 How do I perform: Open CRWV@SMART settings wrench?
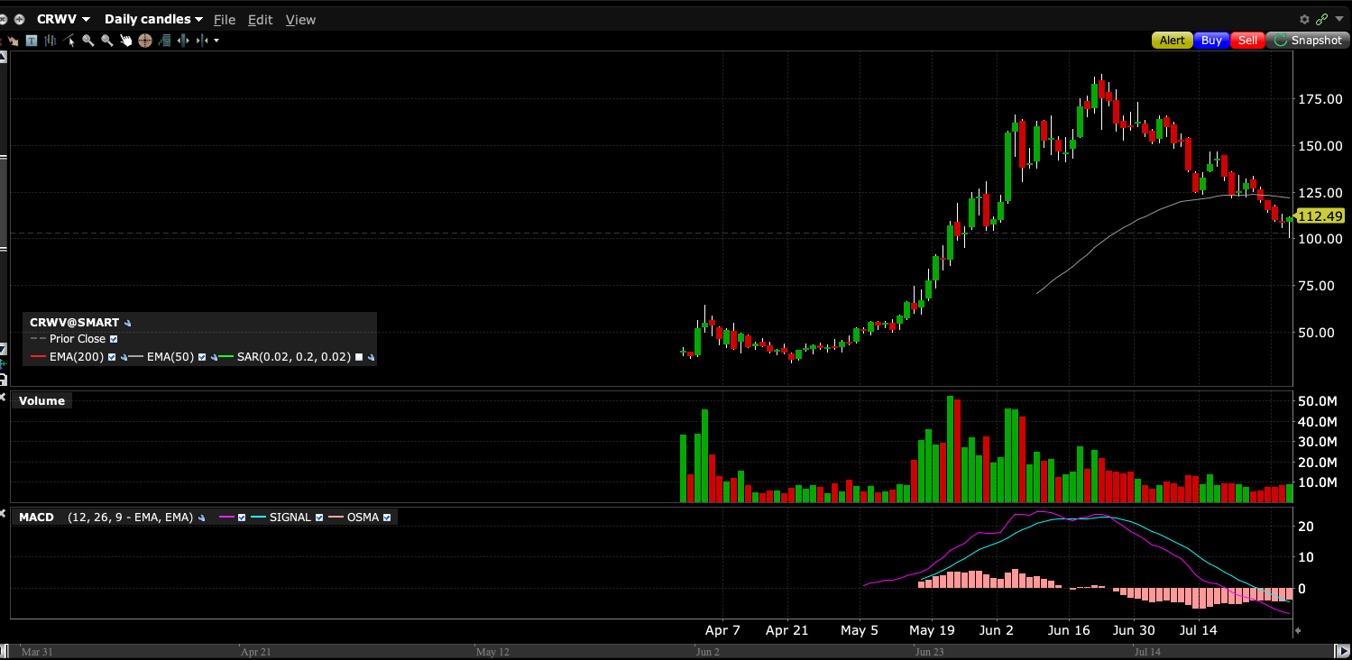click(128, 323)
